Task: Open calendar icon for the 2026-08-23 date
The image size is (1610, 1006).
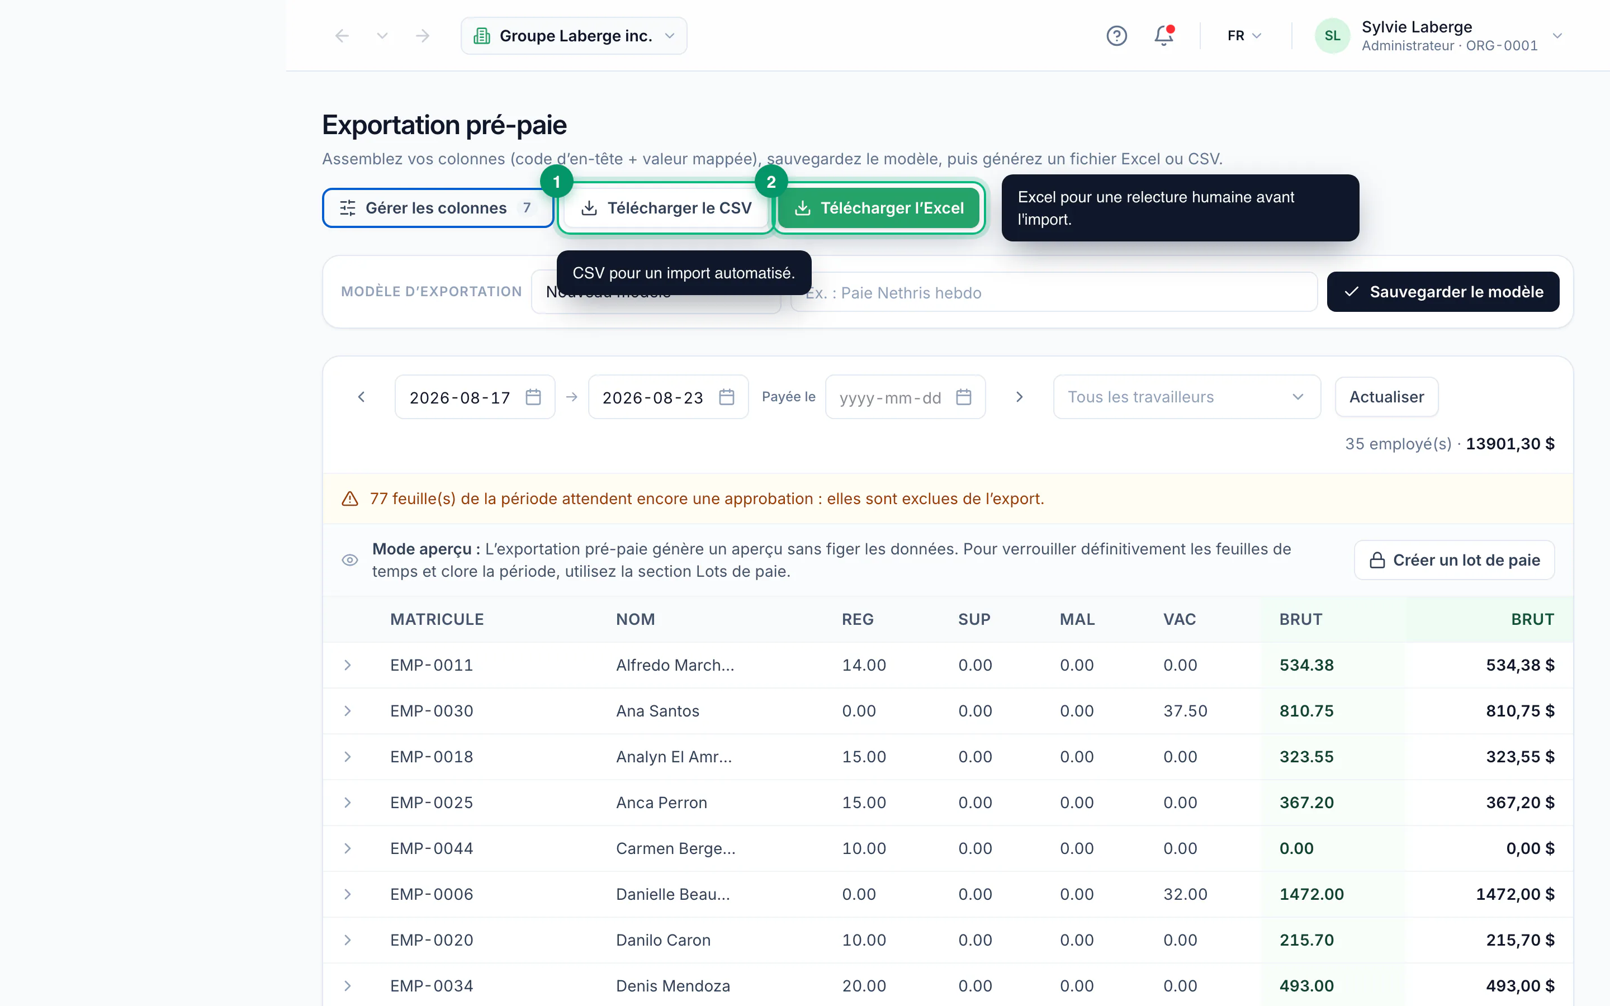Action: click(x=727, y=397)
